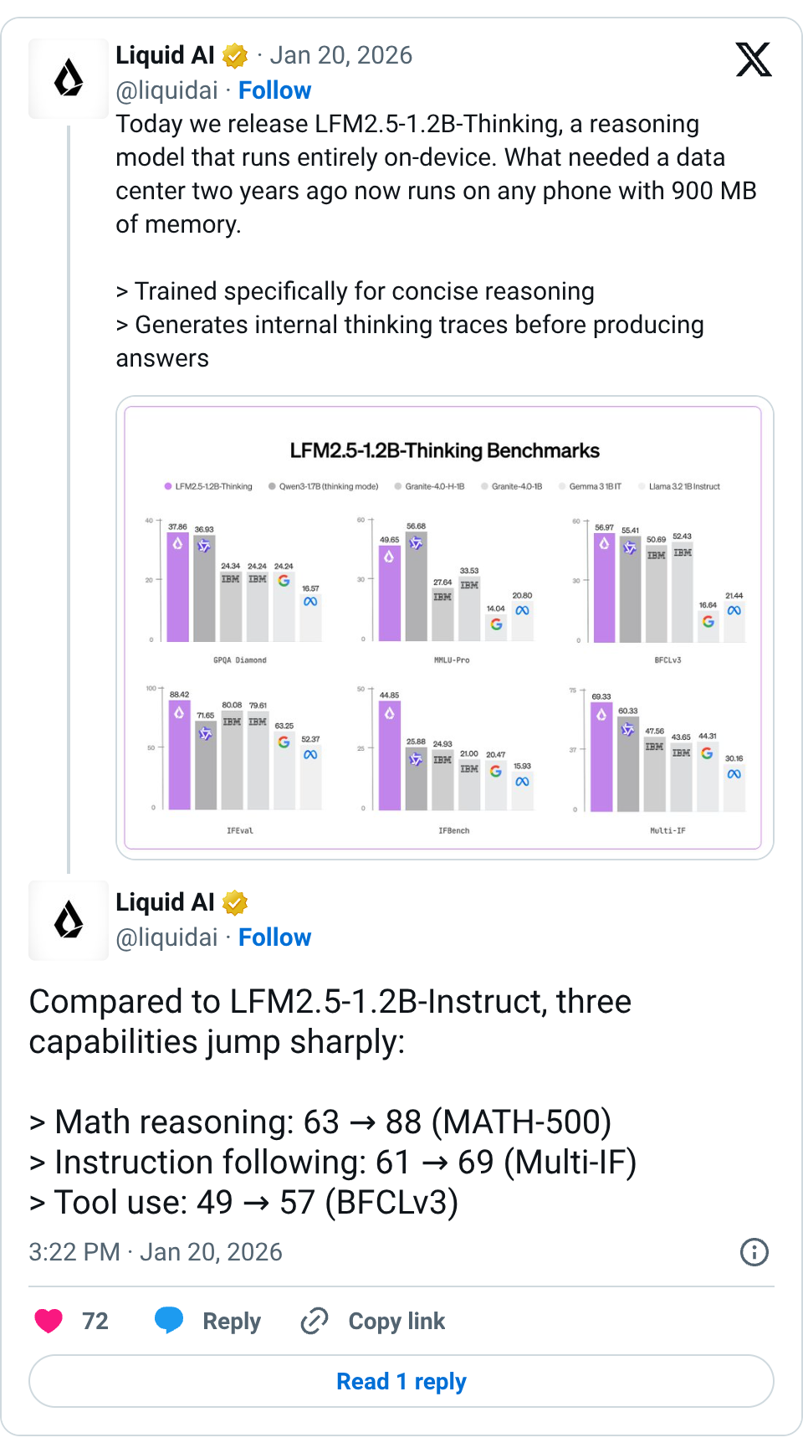Click the 72 likes count
Image resolution: width=803 pixels, height=1453 pixels.
coord(95,1321)
